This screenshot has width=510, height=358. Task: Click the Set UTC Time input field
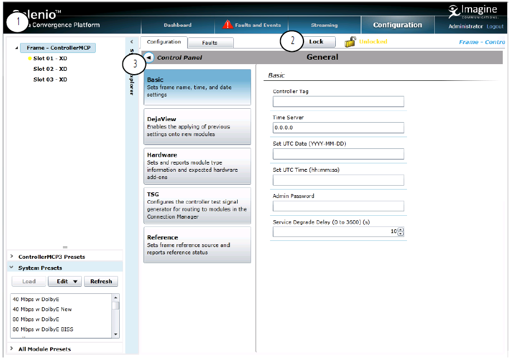tap(339, 180)
